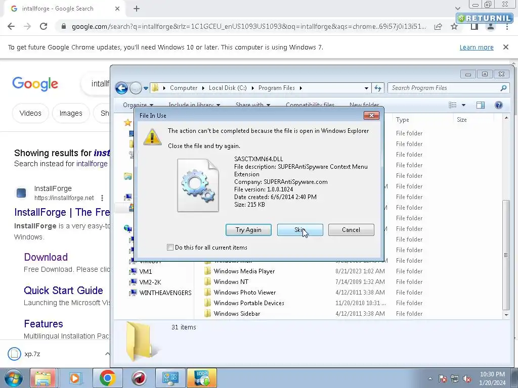
Task: Select the Windows NT folder
Action: tap(231, 282)
